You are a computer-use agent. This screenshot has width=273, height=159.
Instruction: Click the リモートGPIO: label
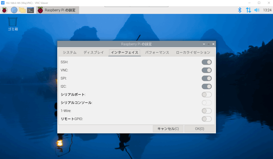(x=72, y=119)
